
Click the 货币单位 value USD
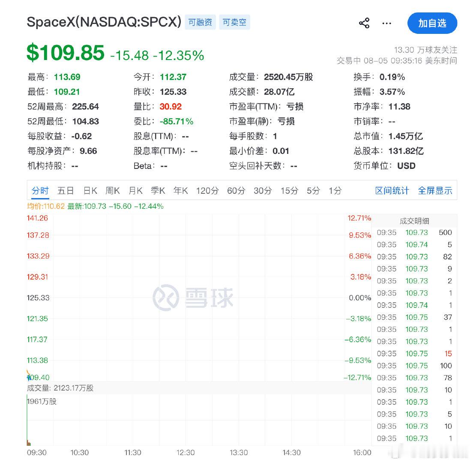point(406,166)
